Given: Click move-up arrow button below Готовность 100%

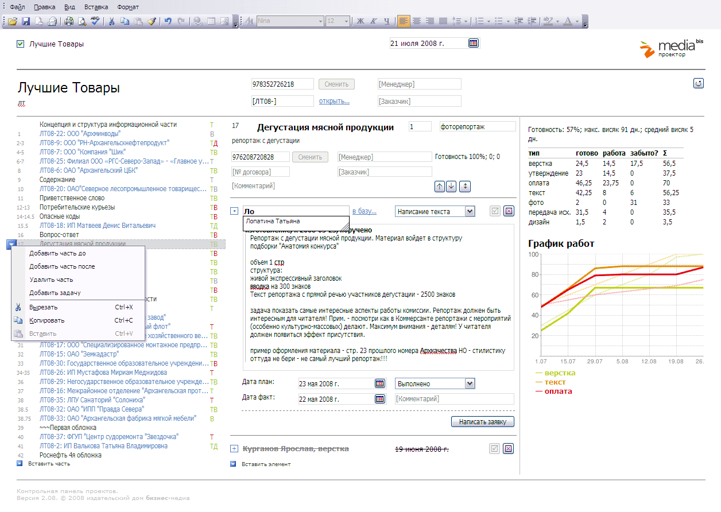Looking at the screenshot, I should pyautogui.click(x=440, y=186).
